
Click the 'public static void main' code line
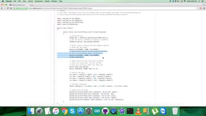(x=84, y=32)
